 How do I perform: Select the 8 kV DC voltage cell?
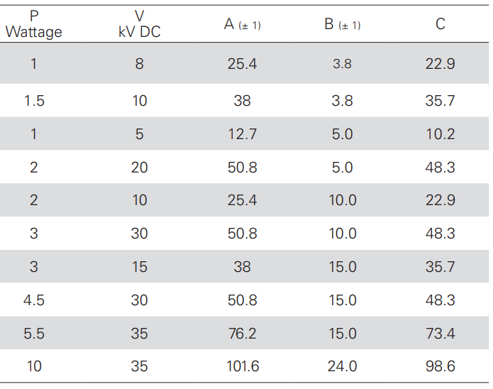tap(140, 64)
